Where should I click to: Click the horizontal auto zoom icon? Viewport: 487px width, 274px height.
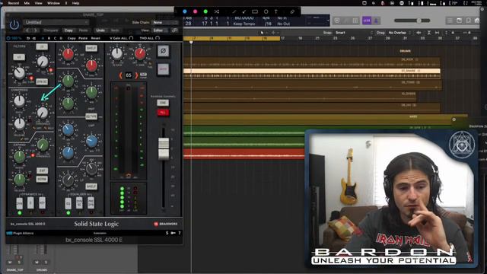click(x=438, y=33)
